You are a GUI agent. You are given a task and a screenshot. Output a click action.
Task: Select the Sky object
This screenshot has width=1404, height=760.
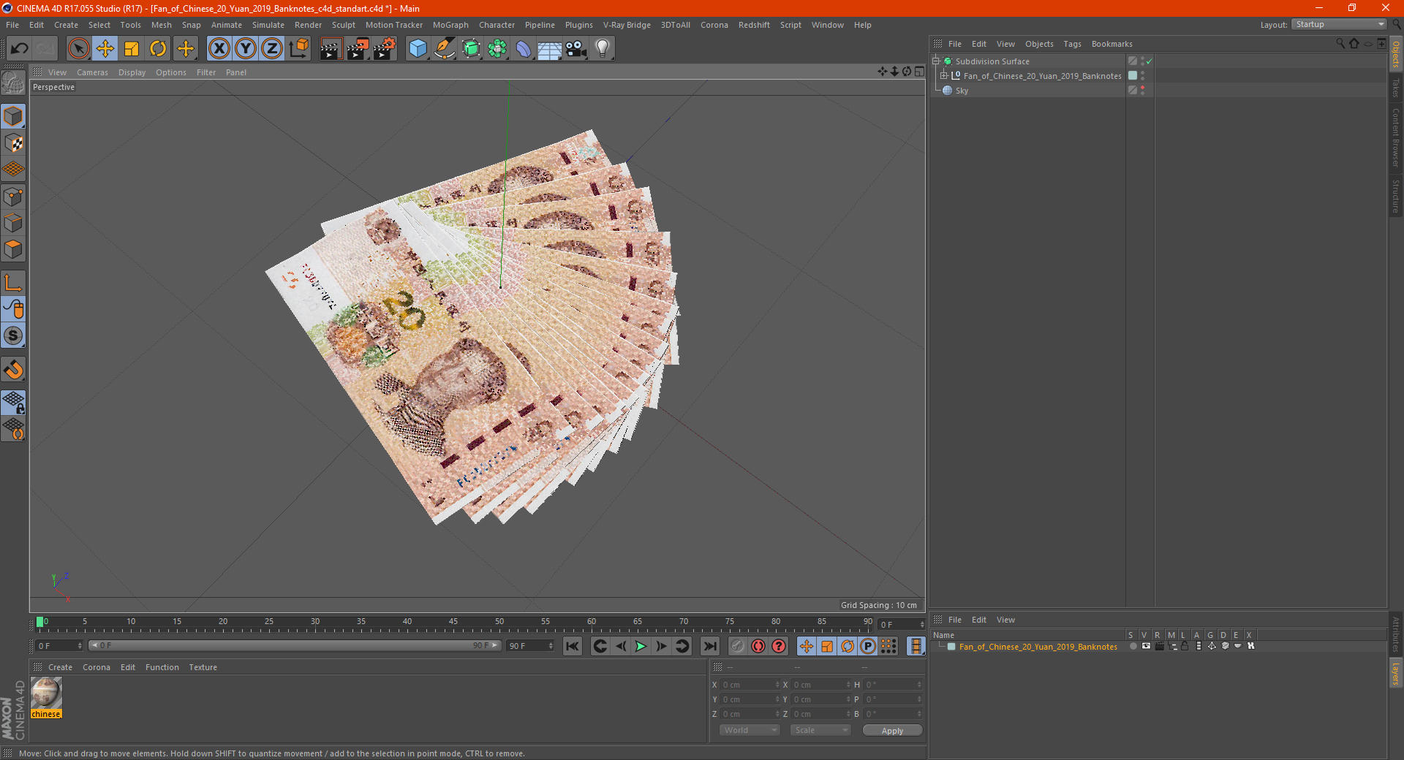click(x=962, y=91)
